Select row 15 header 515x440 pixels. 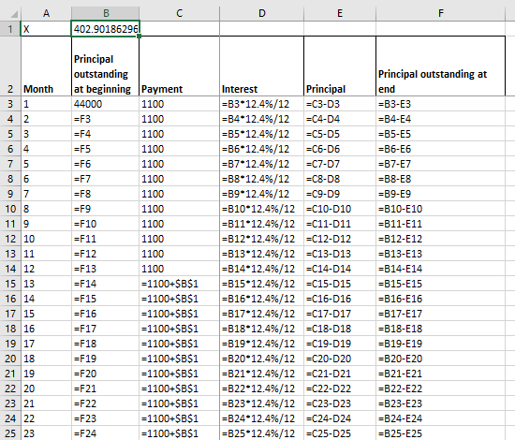[10, 284]
